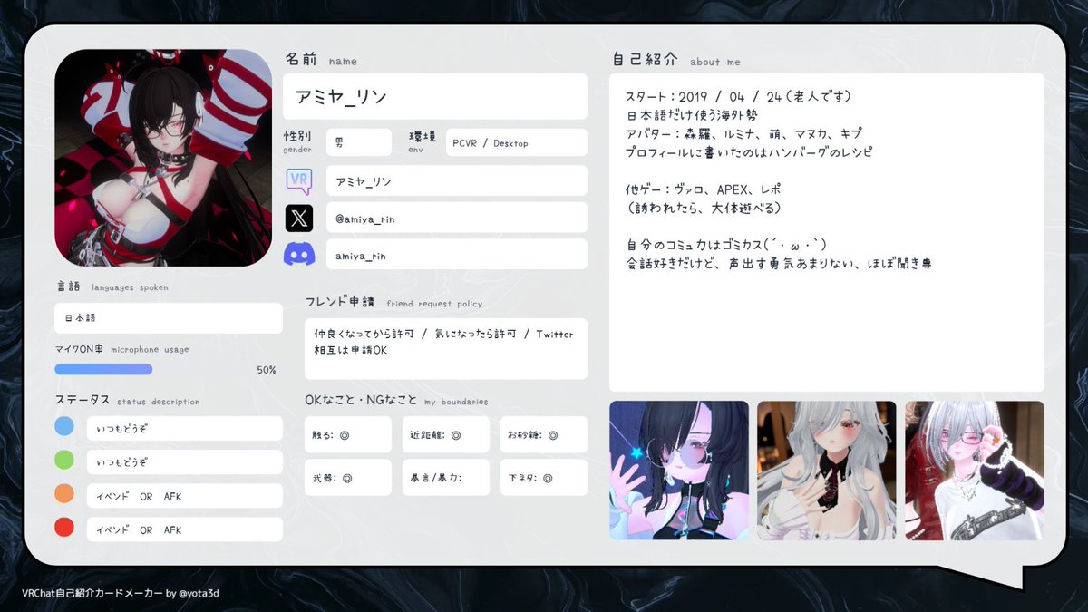Select the orange status indicator
Image resolution: width=1088 pixels, height=612 pixels.
(63, 495)
